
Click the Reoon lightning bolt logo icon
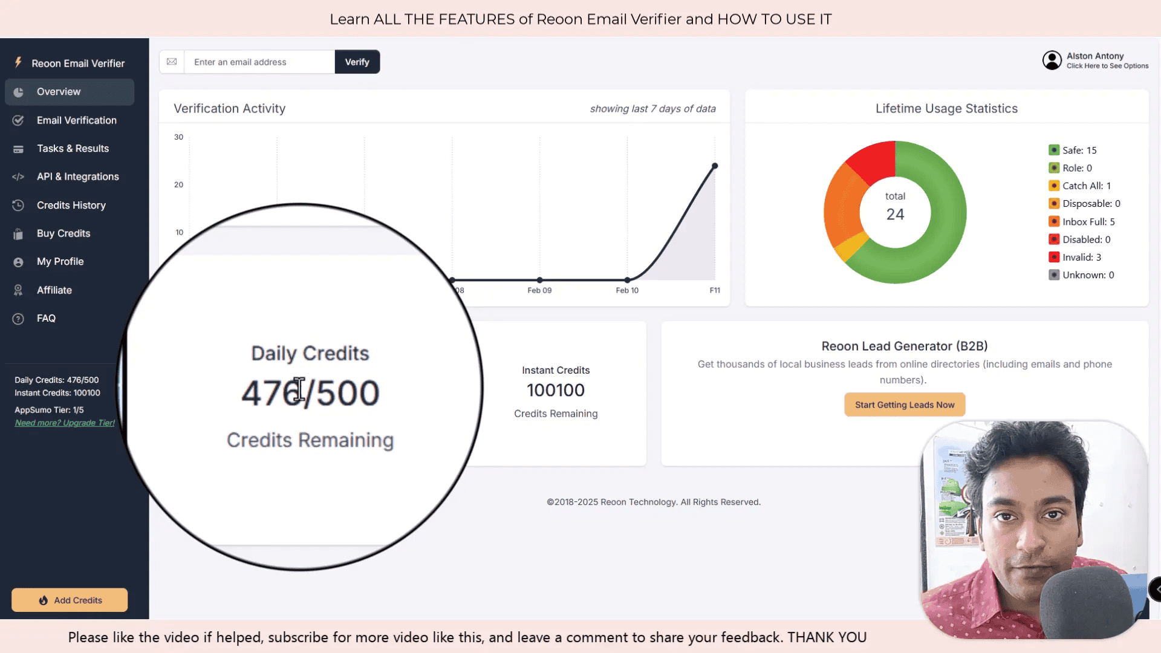click(x=18, y=62)
